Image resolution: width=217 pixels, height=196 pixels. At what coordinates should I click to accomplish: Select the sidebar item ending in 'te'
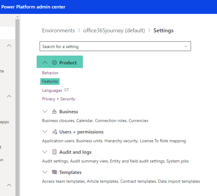(x=2, y=71)
